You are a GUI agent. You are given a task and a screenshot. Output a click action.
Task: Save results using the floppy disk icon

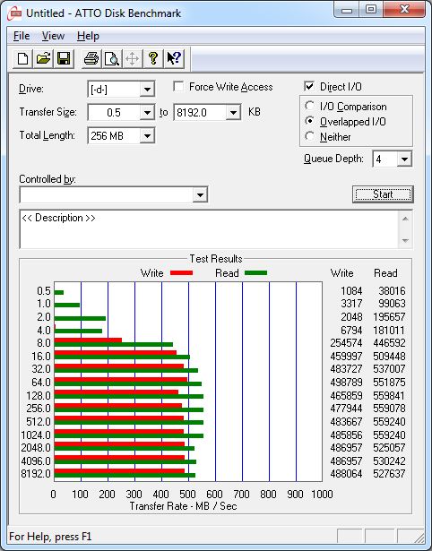tap(64, 58)
